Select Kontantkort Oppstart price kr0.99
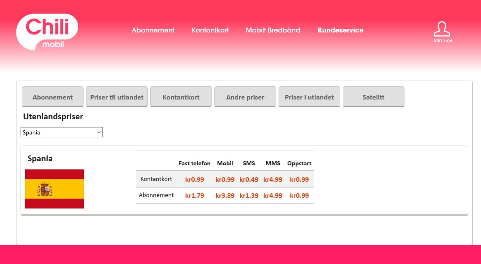 [299, 179]
